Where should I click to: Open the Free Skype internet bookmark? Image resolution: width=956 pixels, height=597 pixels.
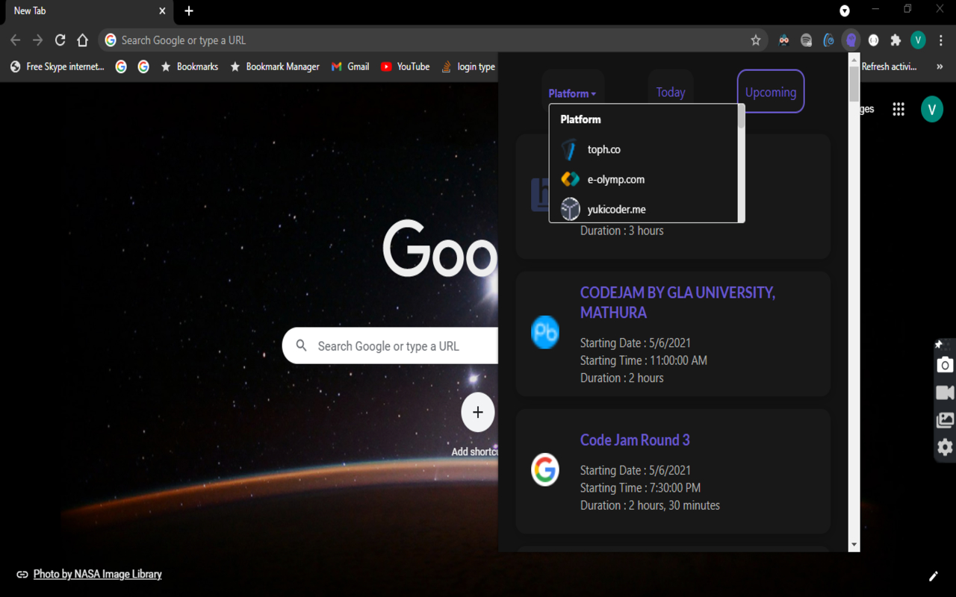coord(57,66)
